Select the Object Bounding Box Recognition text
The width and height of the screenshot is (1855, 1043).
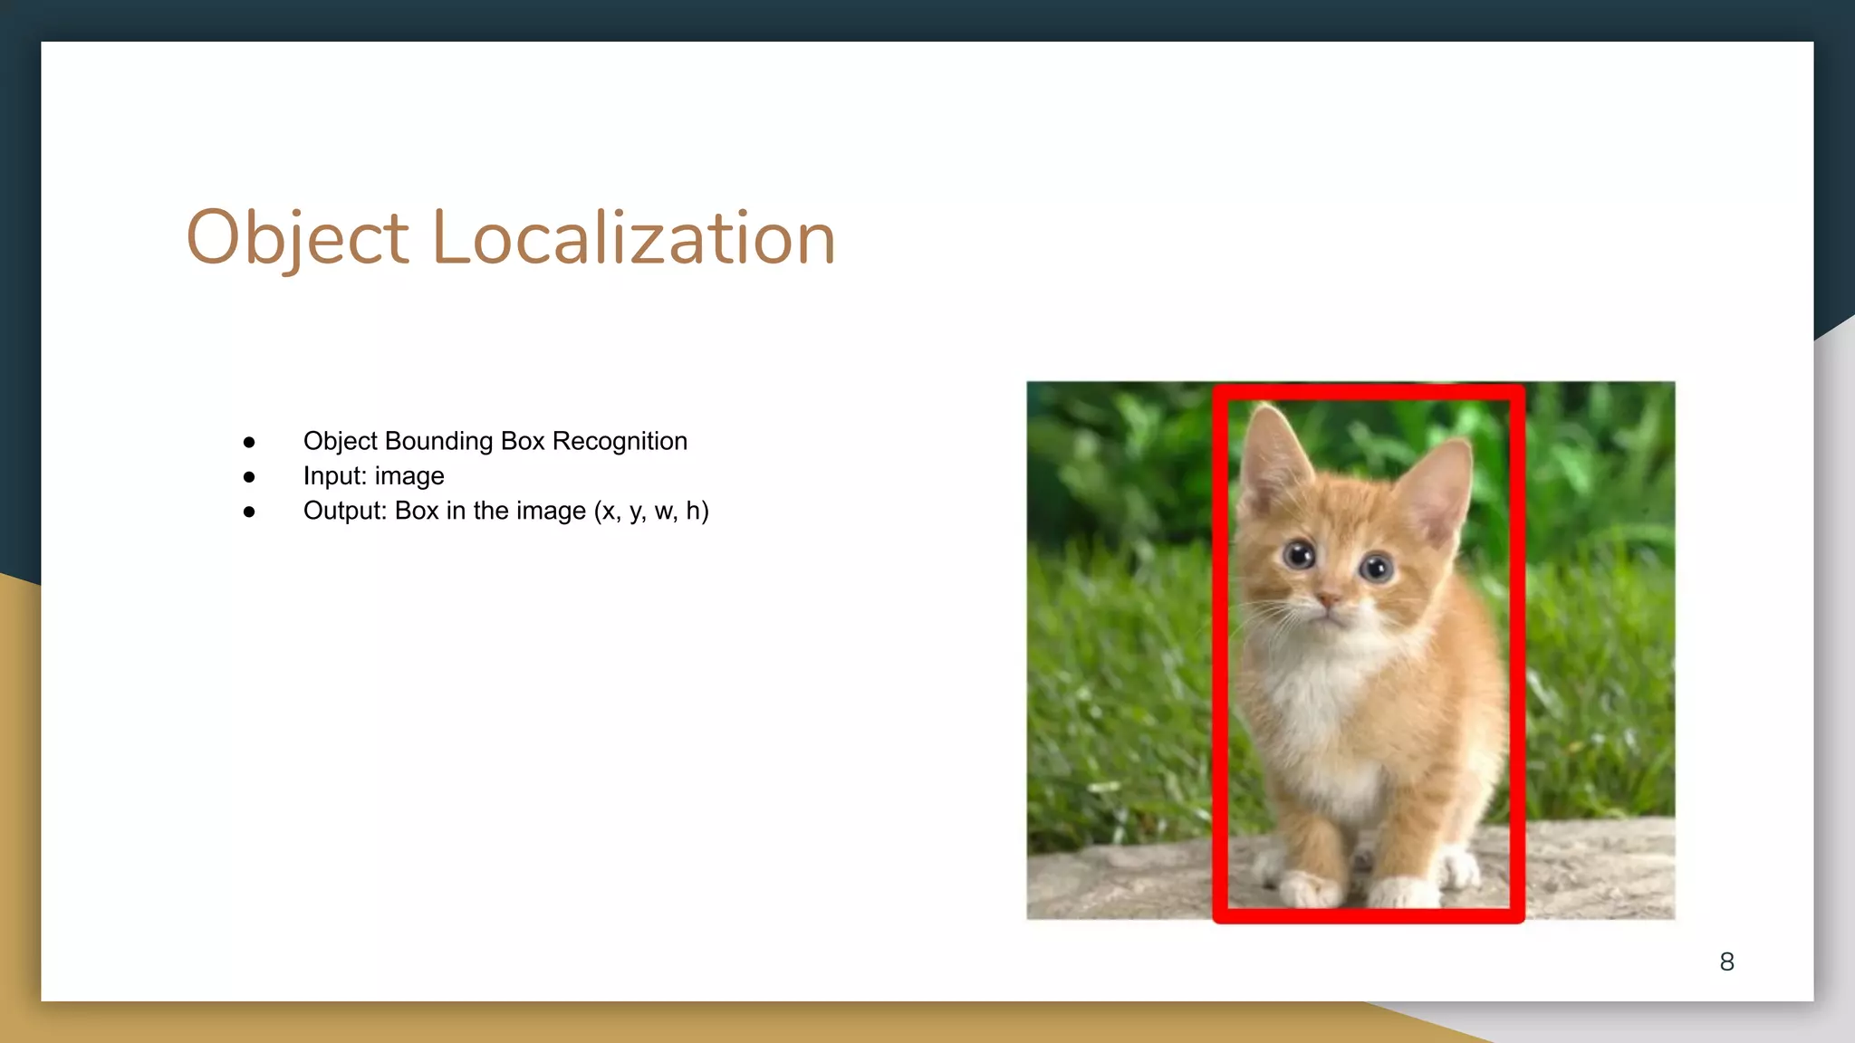[495, 441]
